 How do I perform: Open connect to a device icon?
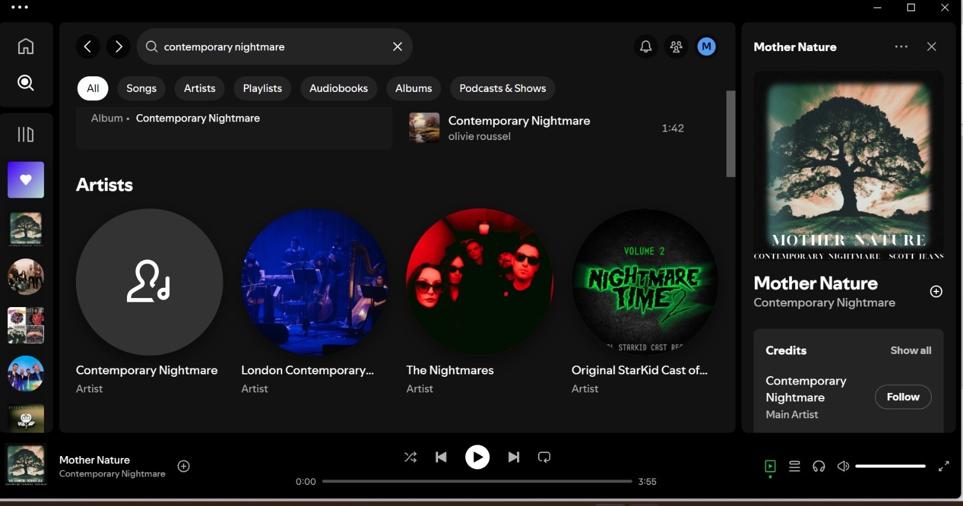click(819, 466)
